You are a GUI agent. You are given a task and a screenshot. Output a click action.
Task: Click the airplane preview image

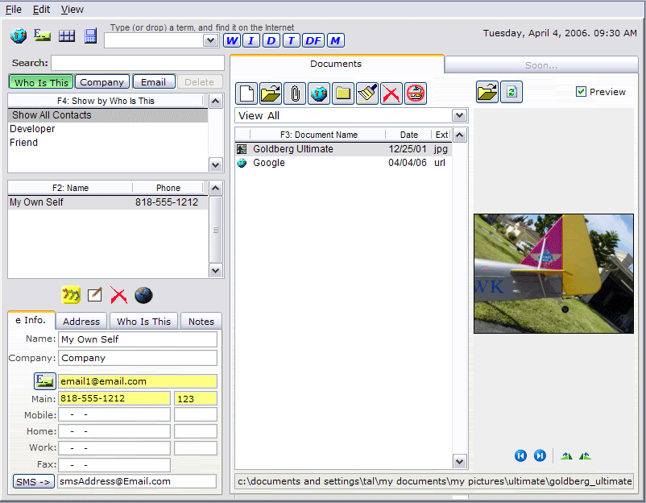[553, 273]
